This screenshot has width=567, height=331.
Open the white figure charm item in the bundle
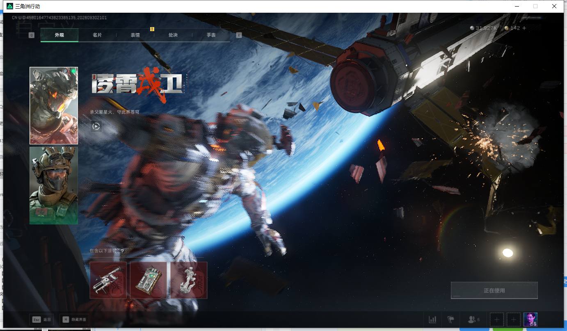point(189,280)
